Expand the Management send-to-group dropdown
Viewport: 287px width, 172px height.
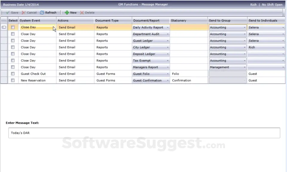(245, 67)
